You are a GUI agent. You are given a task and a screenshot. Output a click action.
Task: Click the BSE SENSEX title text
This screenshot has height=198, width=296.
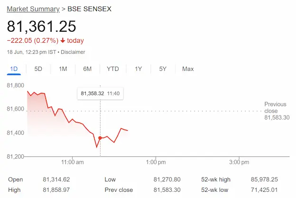pos(90,9)
